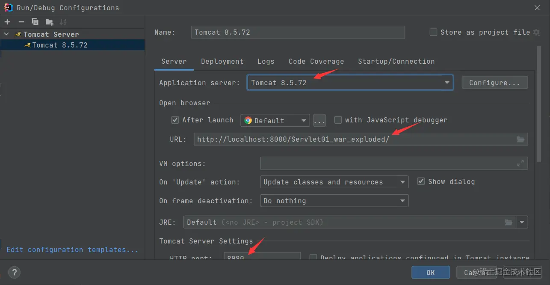Click Chrome icon in browser dropdown
This screenshot has width=550, height=285.
coord(248,120)
